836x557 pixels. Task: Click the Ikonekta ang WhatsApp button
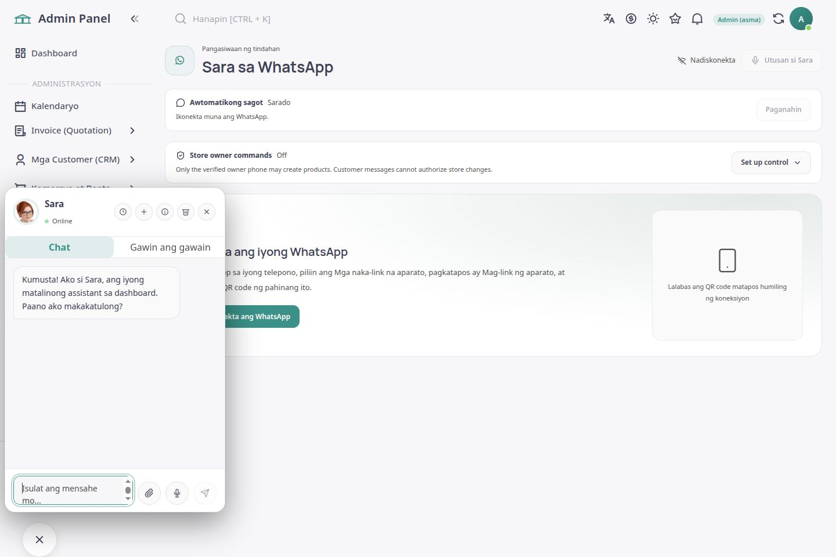pyautogui.click(x=262, y=316)
